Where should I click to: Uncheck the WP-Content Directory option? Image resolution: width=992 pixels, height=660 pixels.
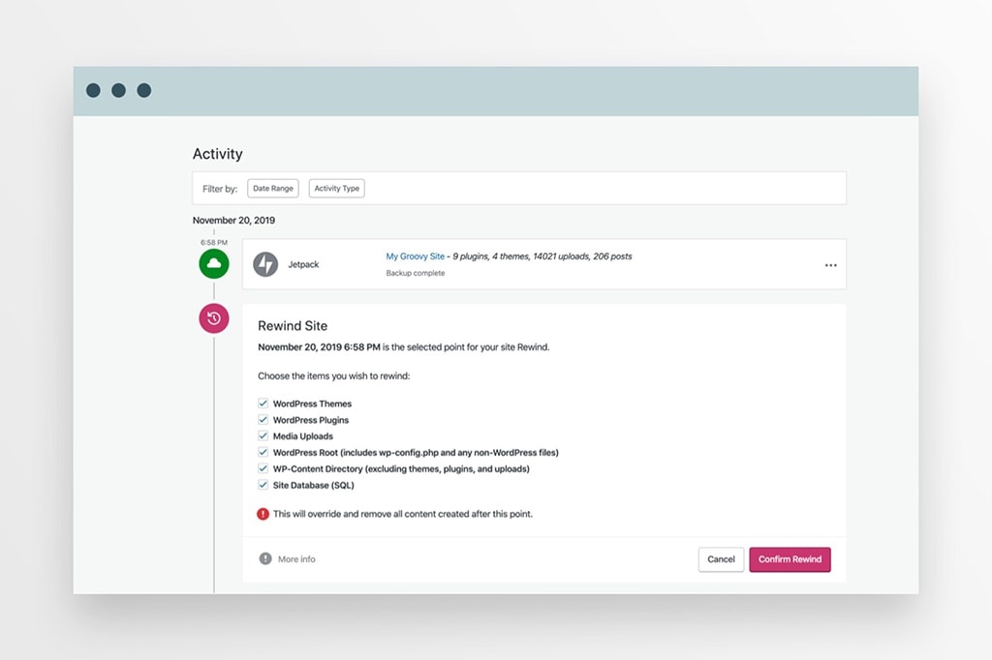263,468
